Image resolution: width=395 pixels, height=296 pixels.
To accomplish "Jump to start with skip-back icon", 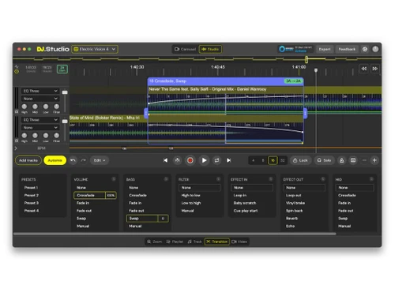I will [x=165, y=160].
